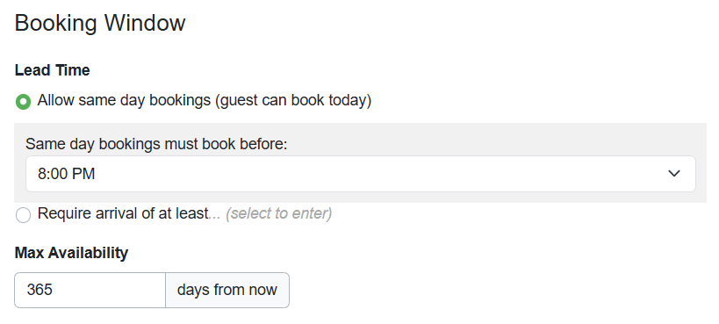Viewport: 719px width, 324px height.
Task: Click the Same day bookings must book before label
Action: [156, 144]
